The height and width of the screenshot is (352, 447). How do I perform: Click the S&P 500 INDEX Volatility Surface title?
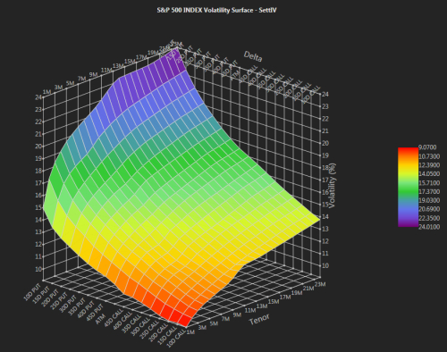click(216, 10)
